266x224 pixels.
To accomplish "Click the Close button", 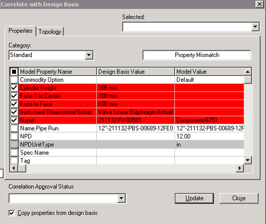I will pos(239,198).
